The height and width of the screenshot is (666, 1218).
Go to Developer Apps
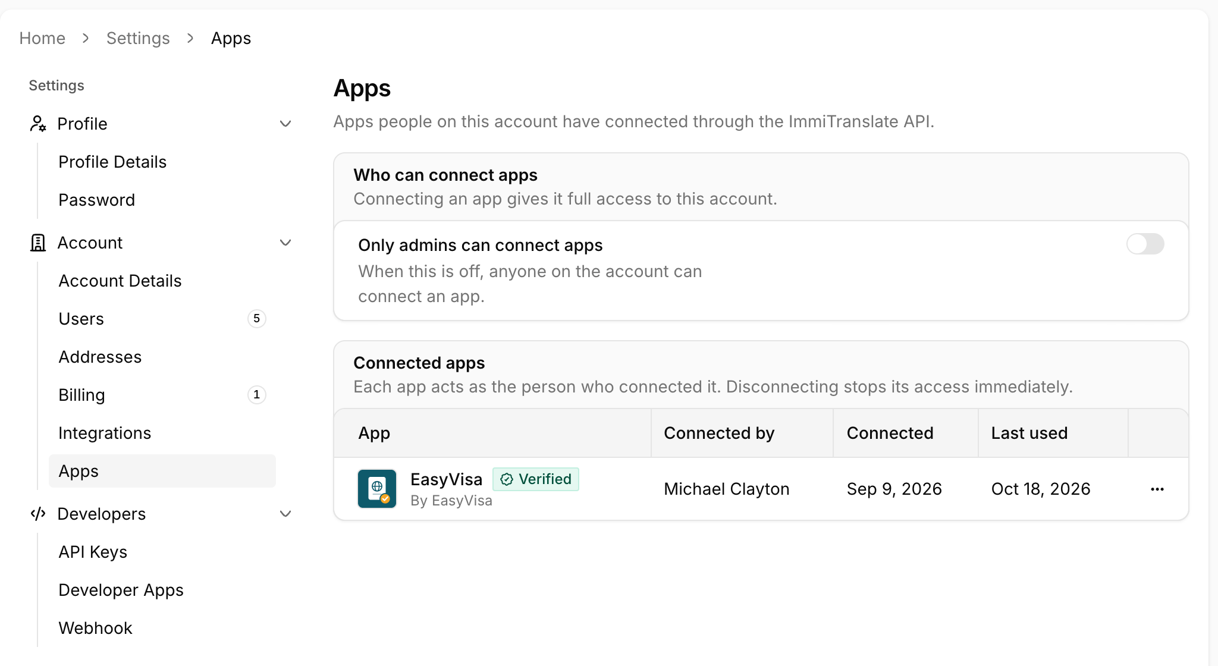(x=162, y=590)
